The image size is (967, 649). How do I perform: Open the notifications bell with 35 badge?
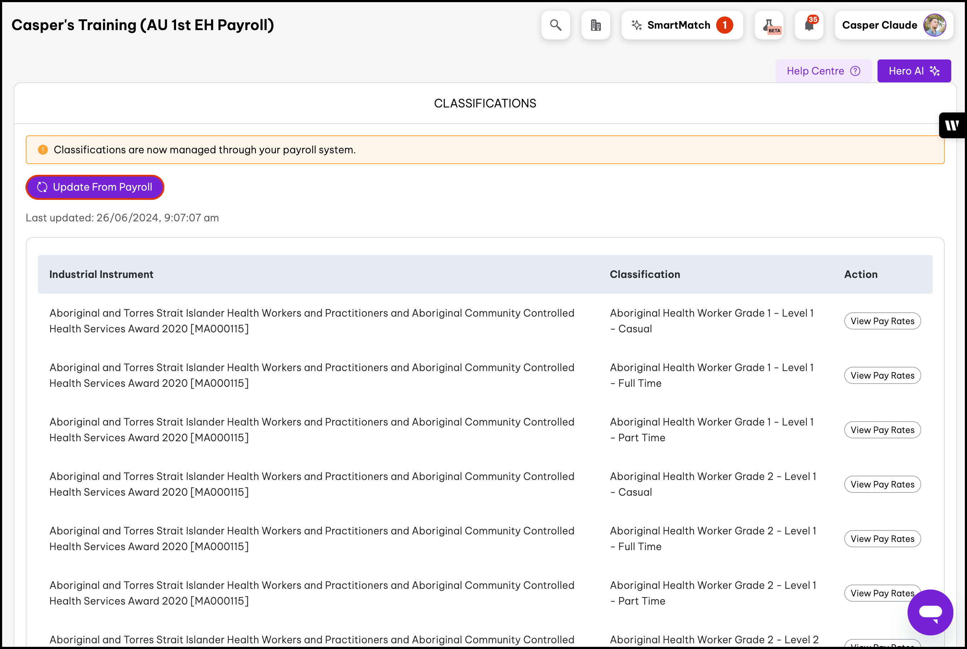(x=808, y=25)
